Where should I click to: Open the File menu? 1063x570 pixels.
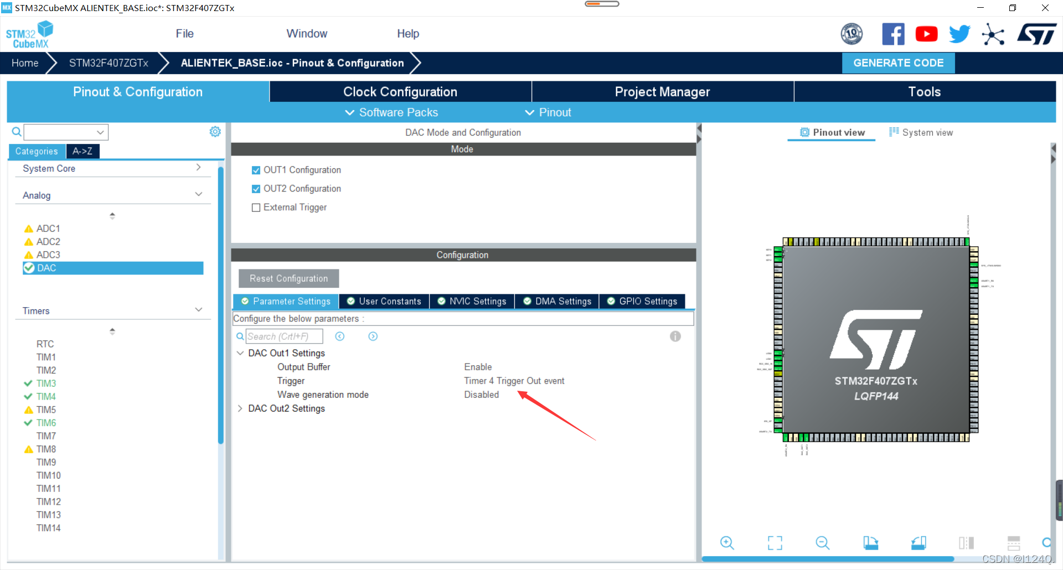(185, 34)
